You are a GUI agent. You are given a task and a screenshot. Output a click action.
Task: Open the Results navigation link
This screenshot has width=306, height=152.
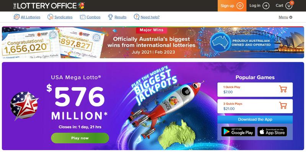[x=120, y=17]
